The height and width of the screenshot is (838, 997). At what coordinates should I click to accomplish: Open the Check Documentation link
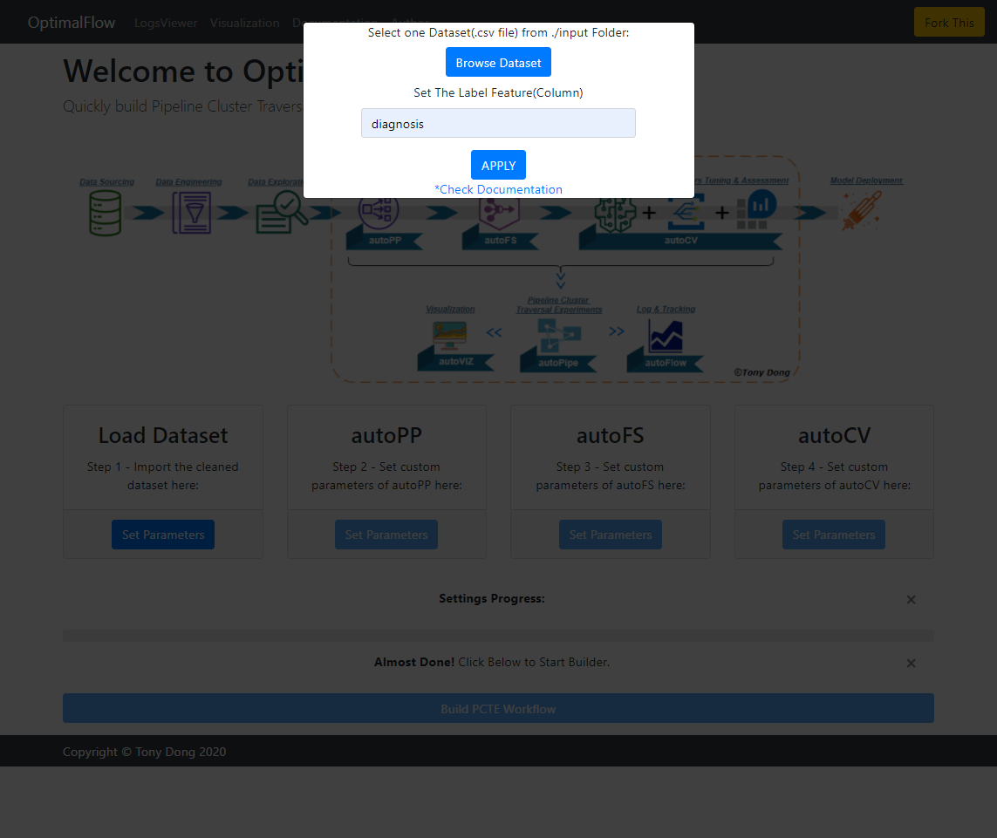click(498, 189)
